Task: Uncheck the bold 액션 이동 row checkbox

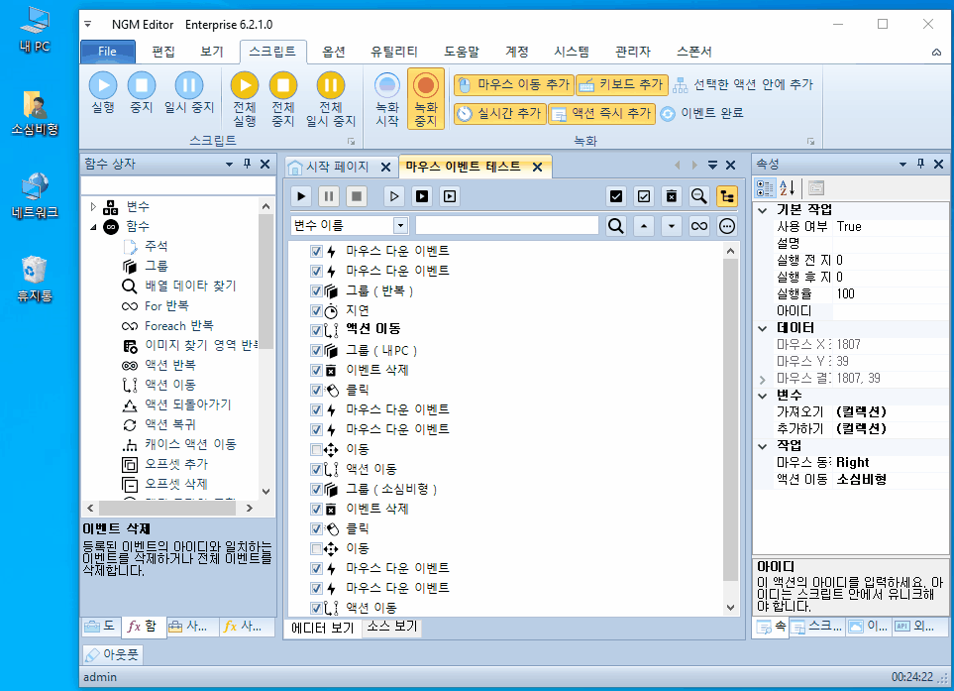Action: coord(316,330)
